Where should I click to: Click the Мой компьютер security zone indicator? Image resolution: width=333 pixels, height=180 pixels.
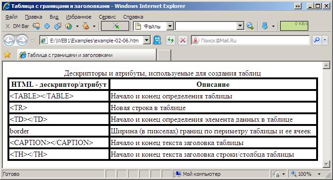pos(197,174)
